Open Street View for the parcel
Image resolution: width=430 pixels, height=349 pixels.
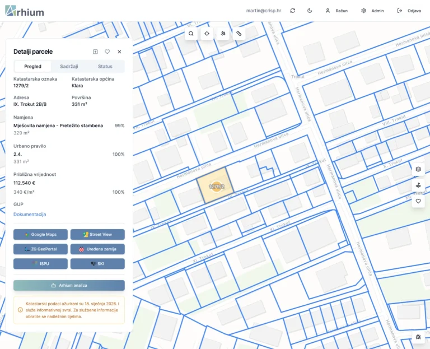pyautogui.click(x=97, y=234)
